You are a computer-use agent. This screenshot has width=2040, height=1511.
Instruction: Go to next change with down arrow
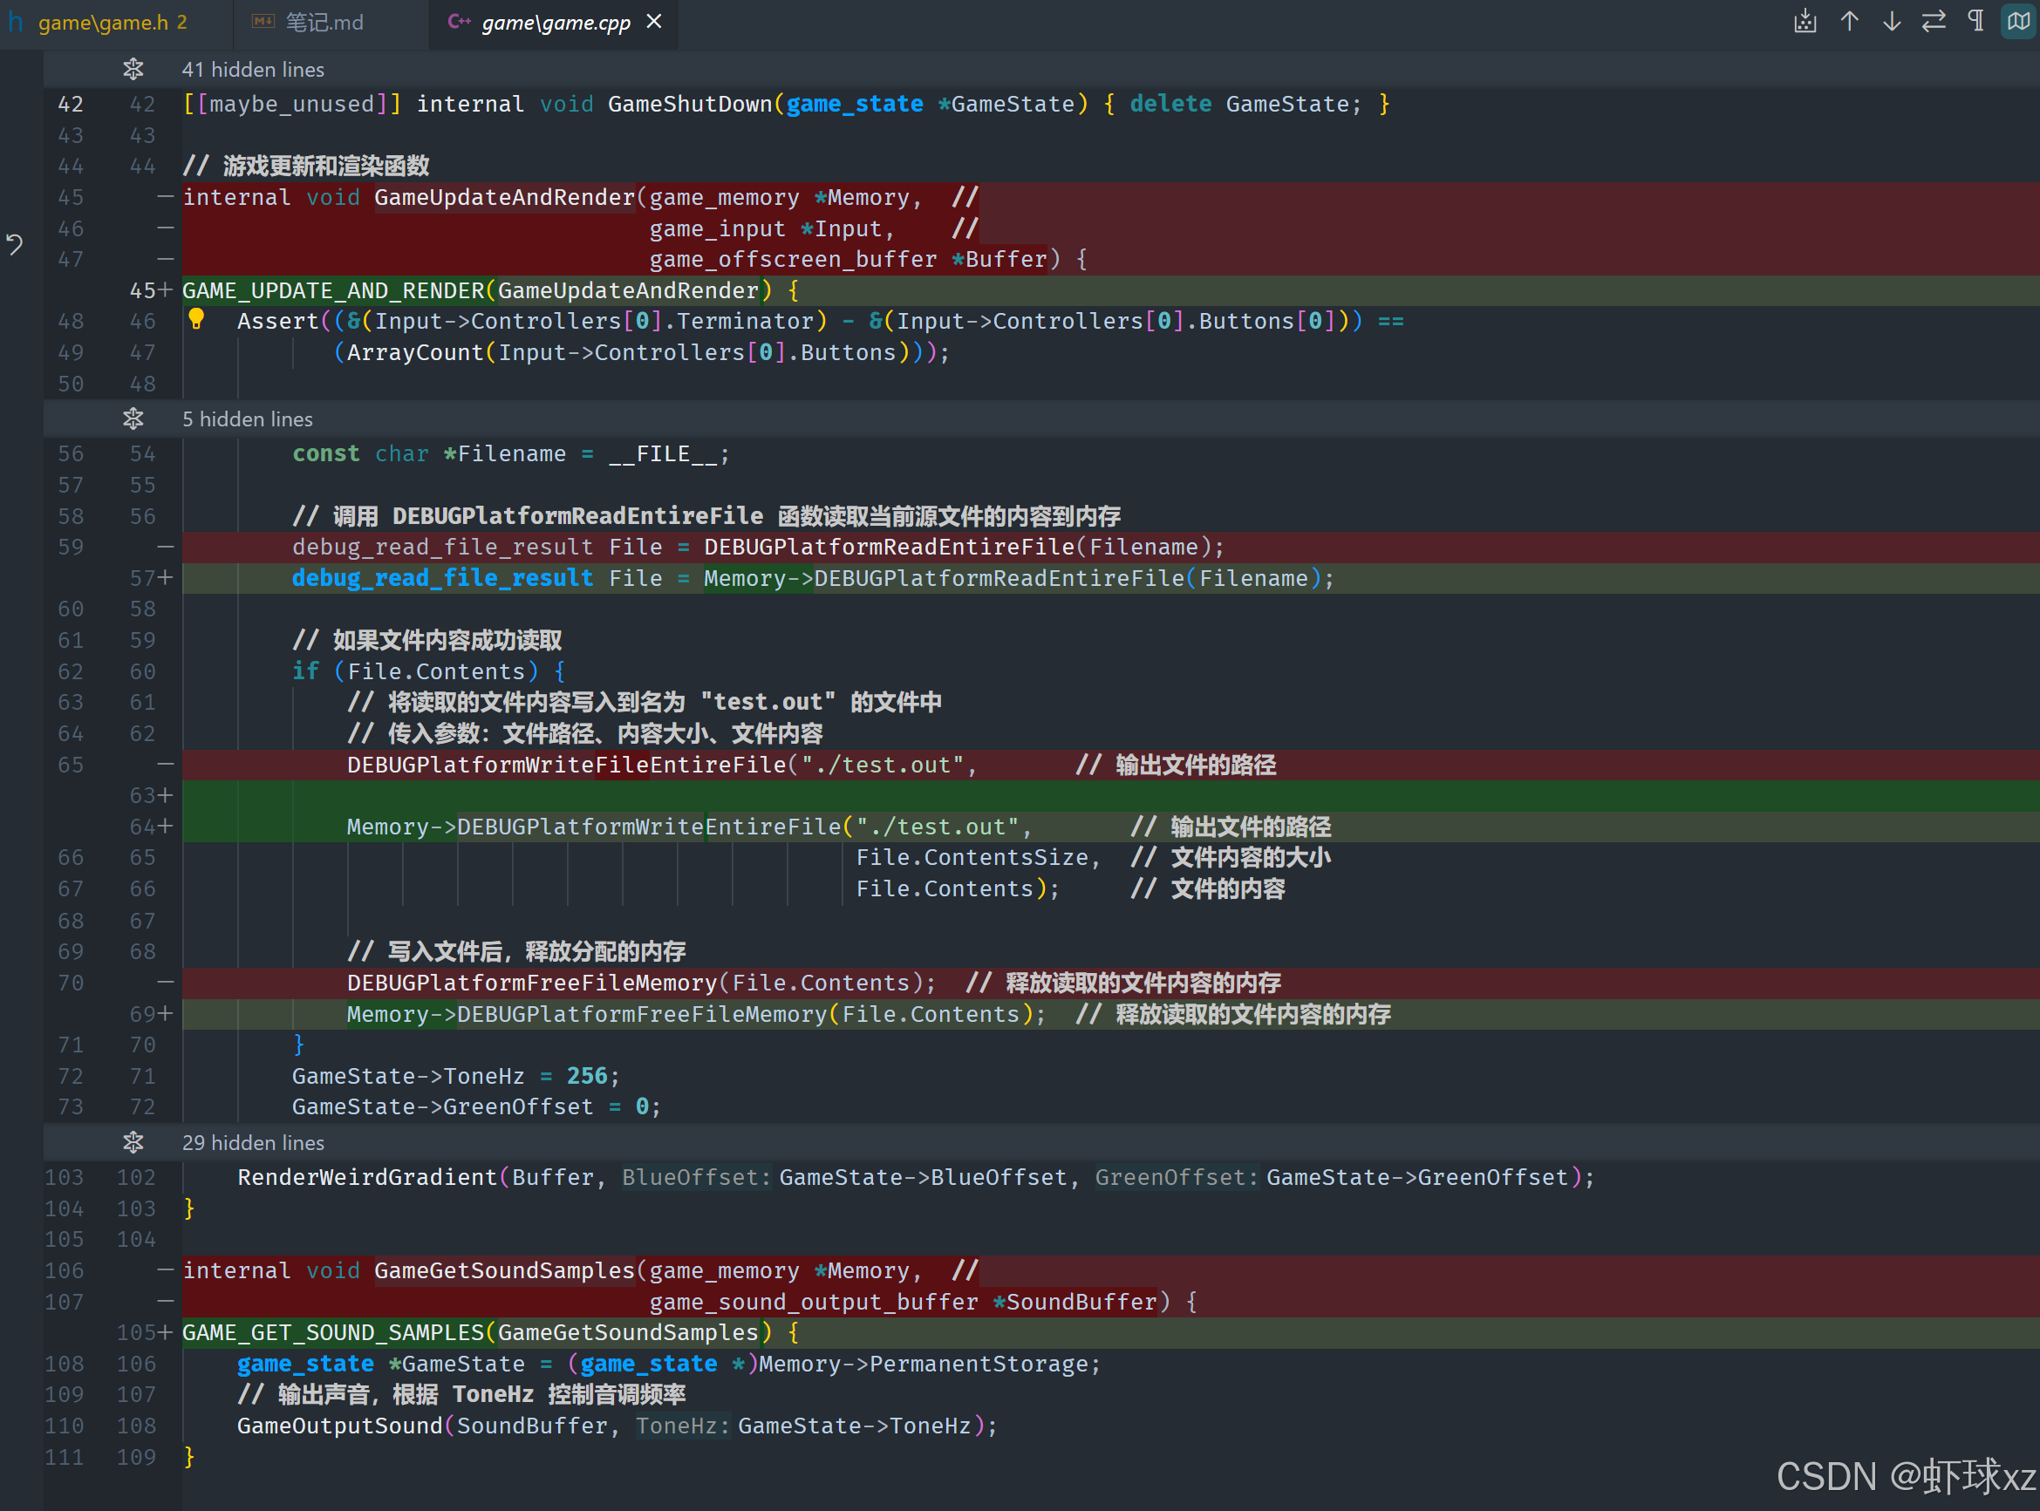point(1891,21)
